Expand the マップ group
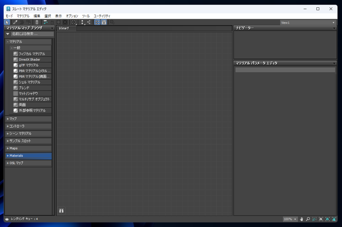The image size is (342, 227). 28,119
